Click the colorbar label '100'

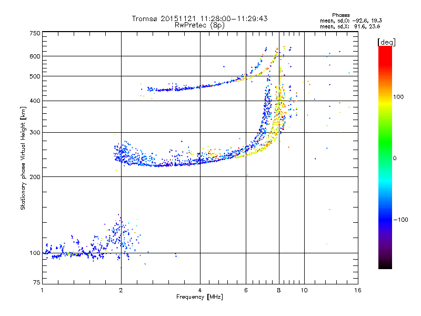pyautogui.click(x=398, y=97)
